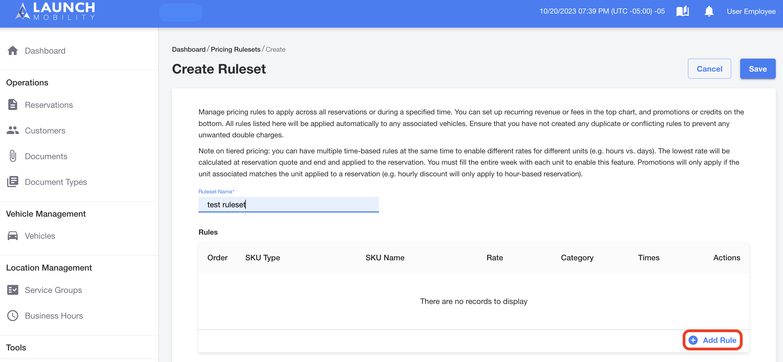783x362 pixels.
Task: Click the plus icon beside Add Rule
Action: tap(693, 340)
